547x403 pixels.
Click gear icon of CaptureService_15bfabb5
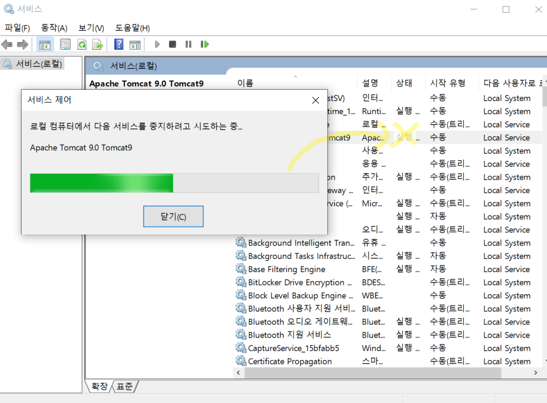point(241,348)
